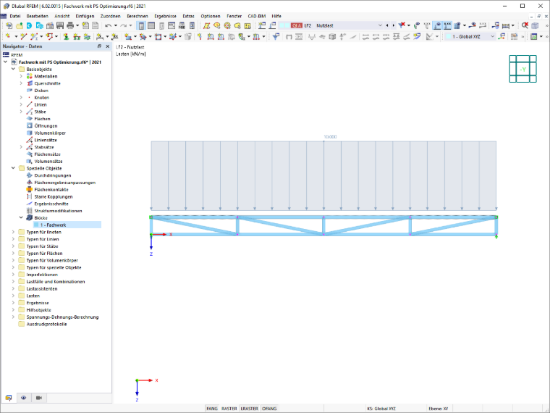Switch to Navigator Display eye tab

tap(23, 398)
